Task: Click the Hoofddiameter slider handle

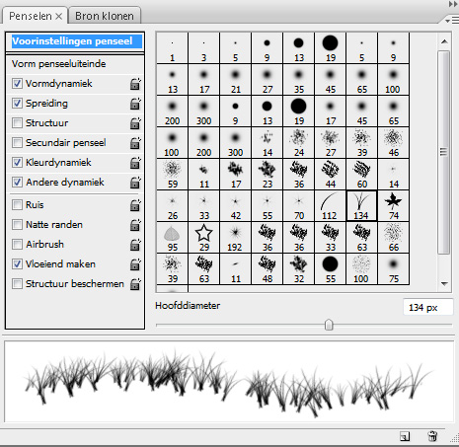Action: coord(329,325)
